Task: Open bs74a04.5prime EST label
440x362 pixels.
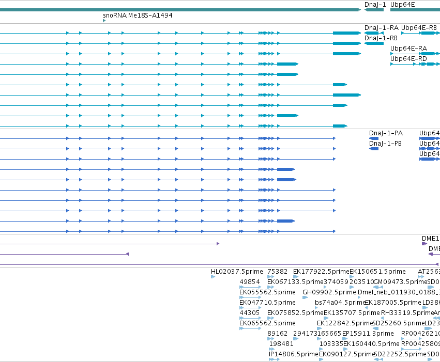Action: click(x=340, y=303)
